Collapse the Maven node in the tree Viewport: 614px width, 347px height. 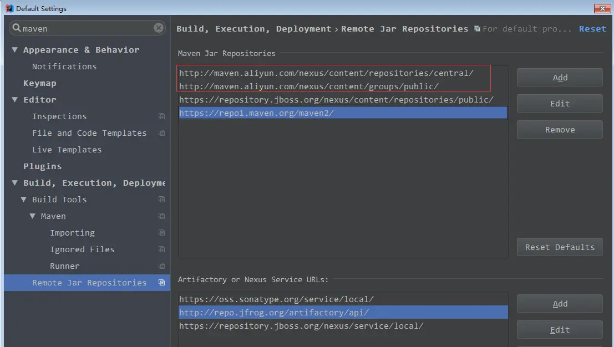(x=32, y=216)
